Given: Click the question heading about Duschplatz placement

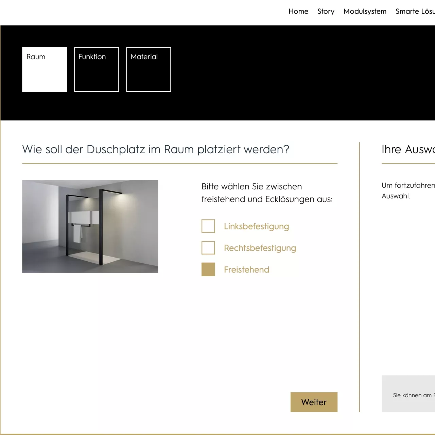Looking at the screenshot, I should point(156,149).
